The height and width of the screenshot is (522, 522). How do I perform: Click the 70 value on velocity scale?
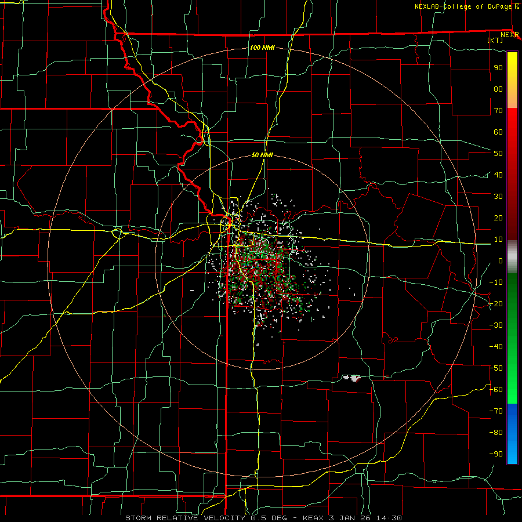click(x=498, y=111)
